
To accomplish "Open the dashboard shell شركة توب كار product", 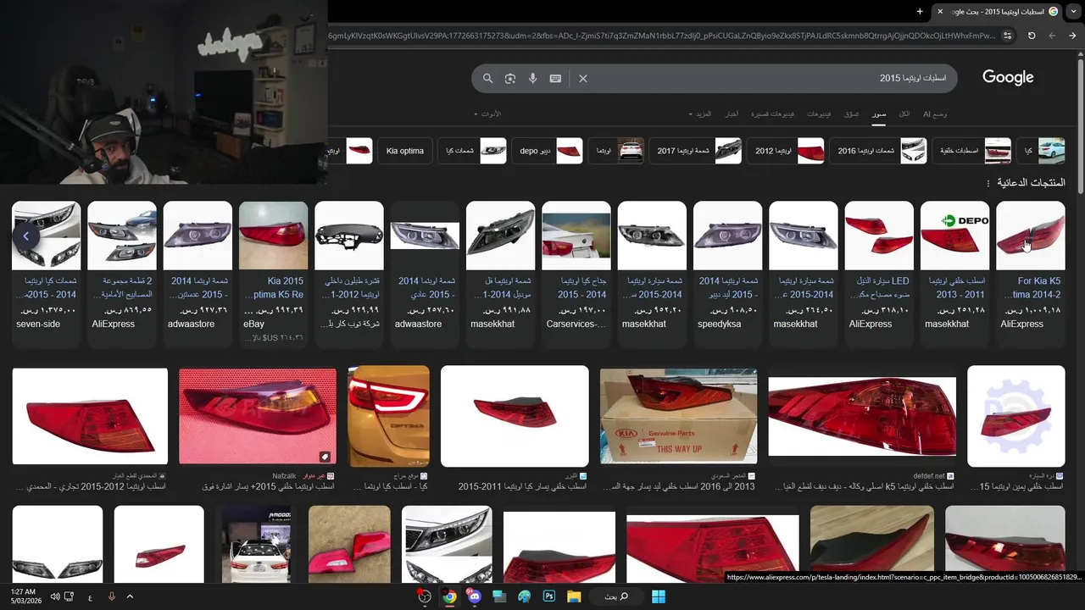I will [349, 274].
